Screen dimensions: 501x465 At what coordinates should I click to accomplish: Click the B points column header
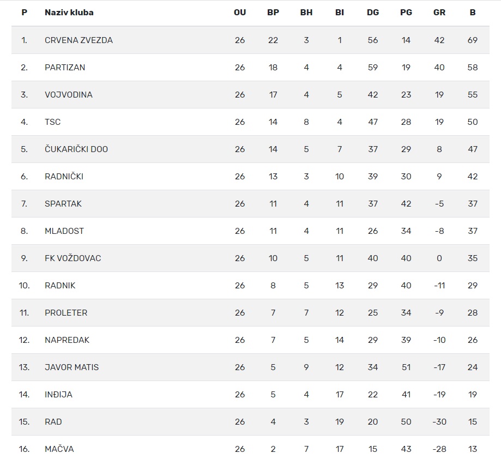tap(473, 13)
